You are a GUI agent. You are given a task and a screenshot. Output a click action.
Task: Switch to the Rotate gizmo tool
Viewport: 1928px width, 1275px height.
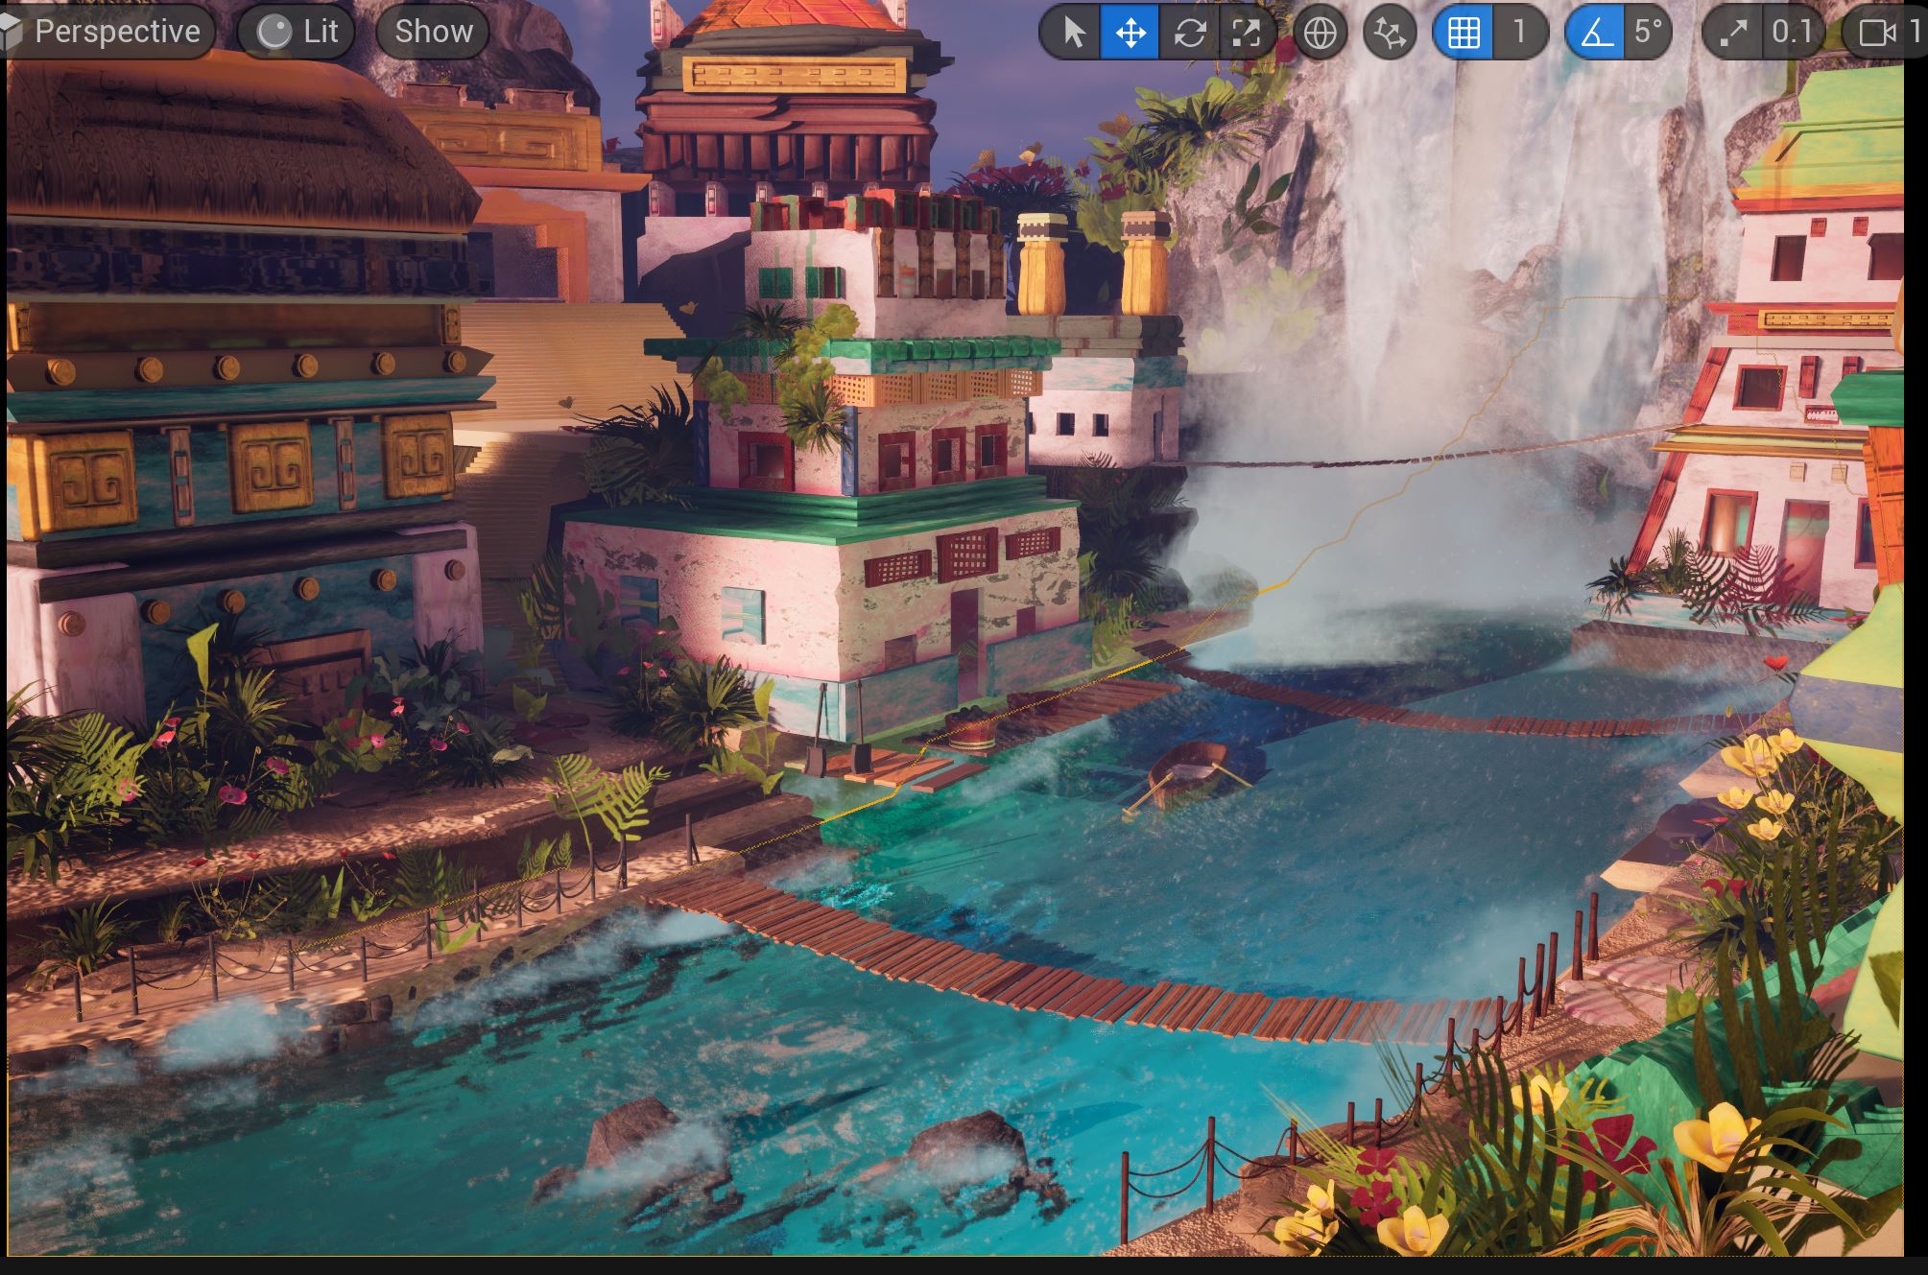coord(1189,33)
